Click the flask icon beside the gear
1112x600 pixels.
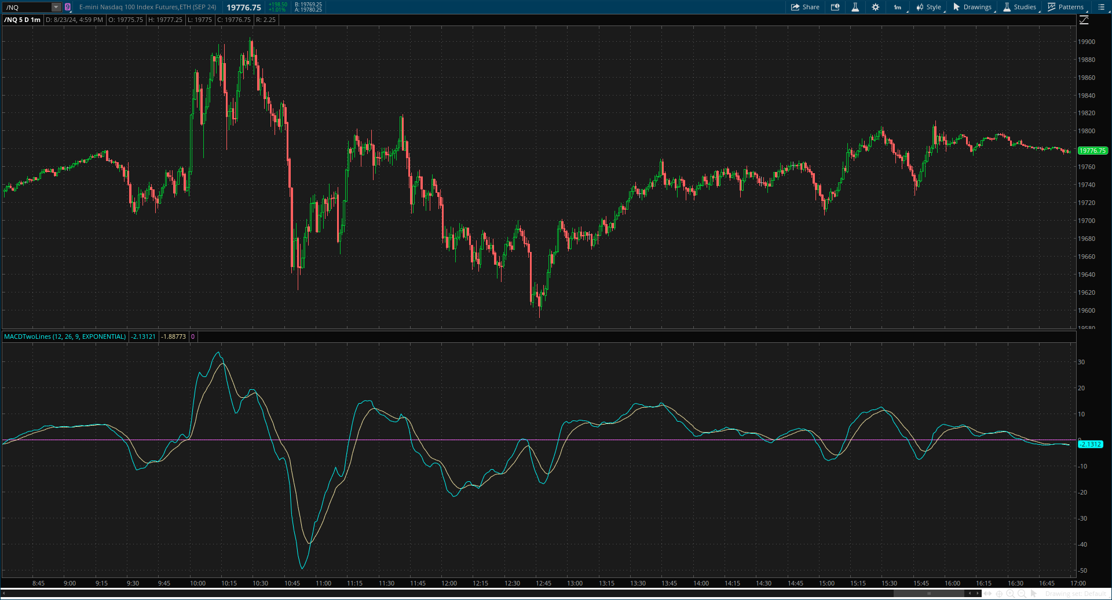click(x=855, y=7)
